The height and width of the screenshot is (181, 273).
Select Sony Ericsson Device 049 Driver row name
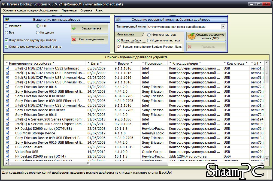point(40,110)
